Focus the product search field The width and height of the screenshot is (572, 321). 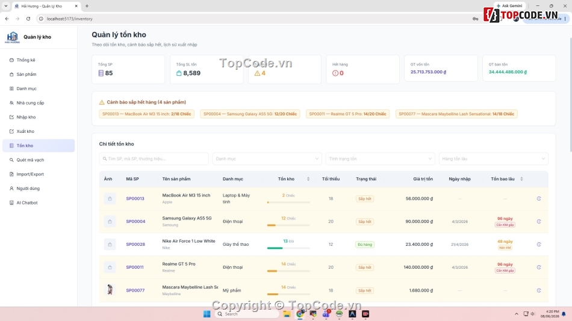(x=154, y=159)
